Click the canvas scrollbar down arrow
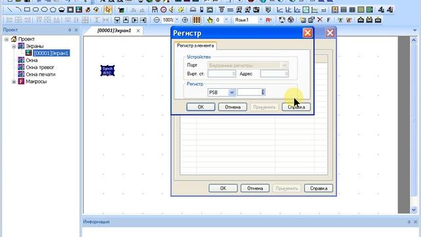This screenshot has height=237, width=421. pyautogui.click(x=414, y=209)
